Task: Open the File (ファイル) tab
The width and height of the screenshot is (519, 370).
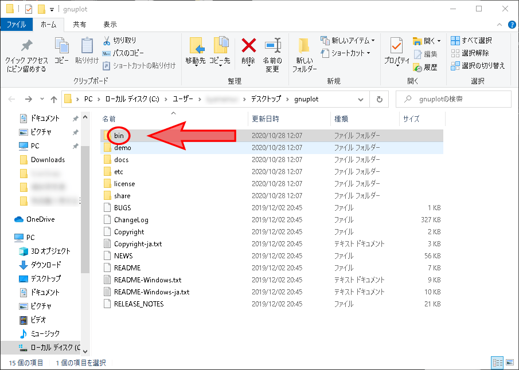Action: pyautogui.click(x=16, y=25)
